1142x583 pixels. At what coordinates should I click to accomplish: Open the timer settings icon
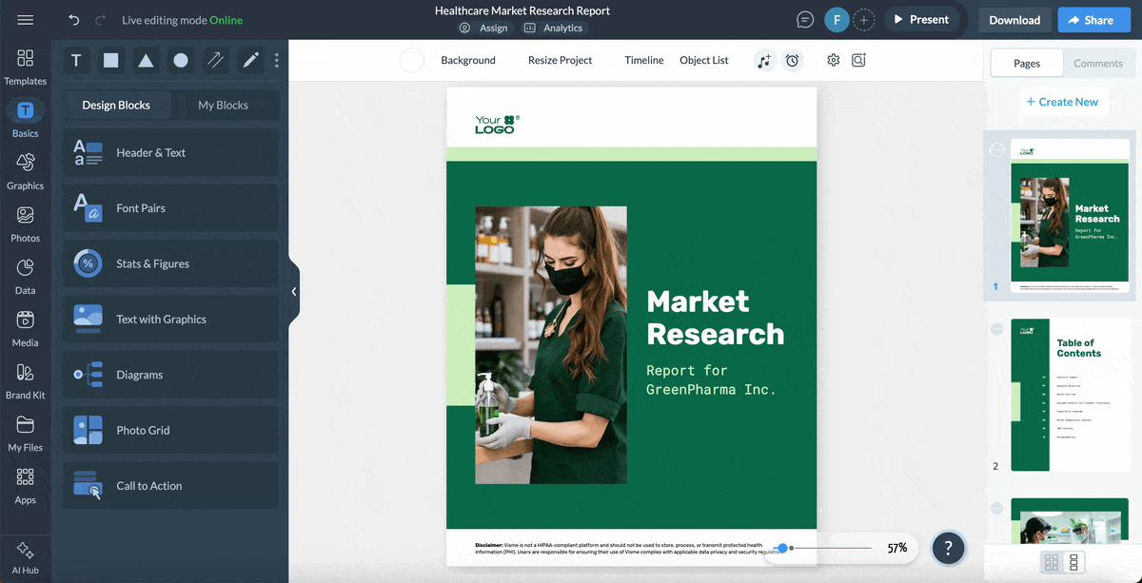click(x=793, y=60)
